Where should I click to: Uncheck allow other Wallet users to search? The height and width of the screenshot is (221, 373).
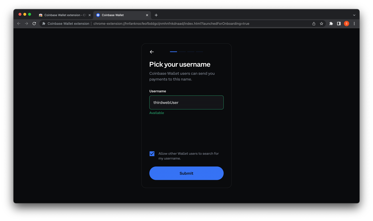(x=152, y=154)
